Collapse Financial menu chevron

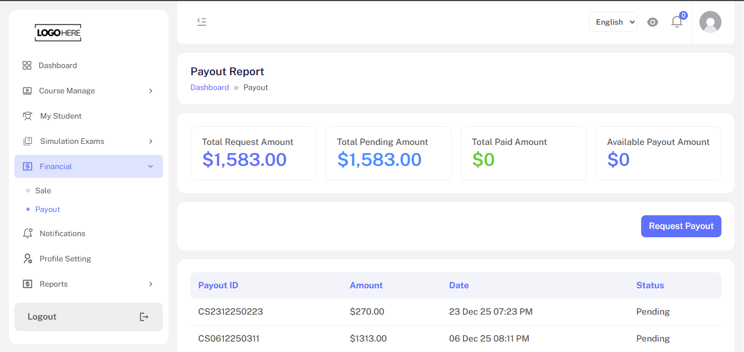click(x=151, y=166)
